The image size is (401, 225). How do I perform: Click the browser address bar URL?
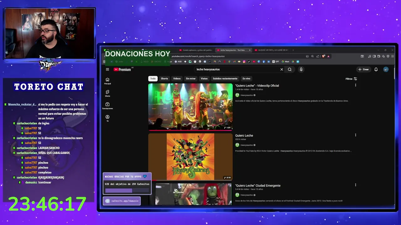point(198,56)
